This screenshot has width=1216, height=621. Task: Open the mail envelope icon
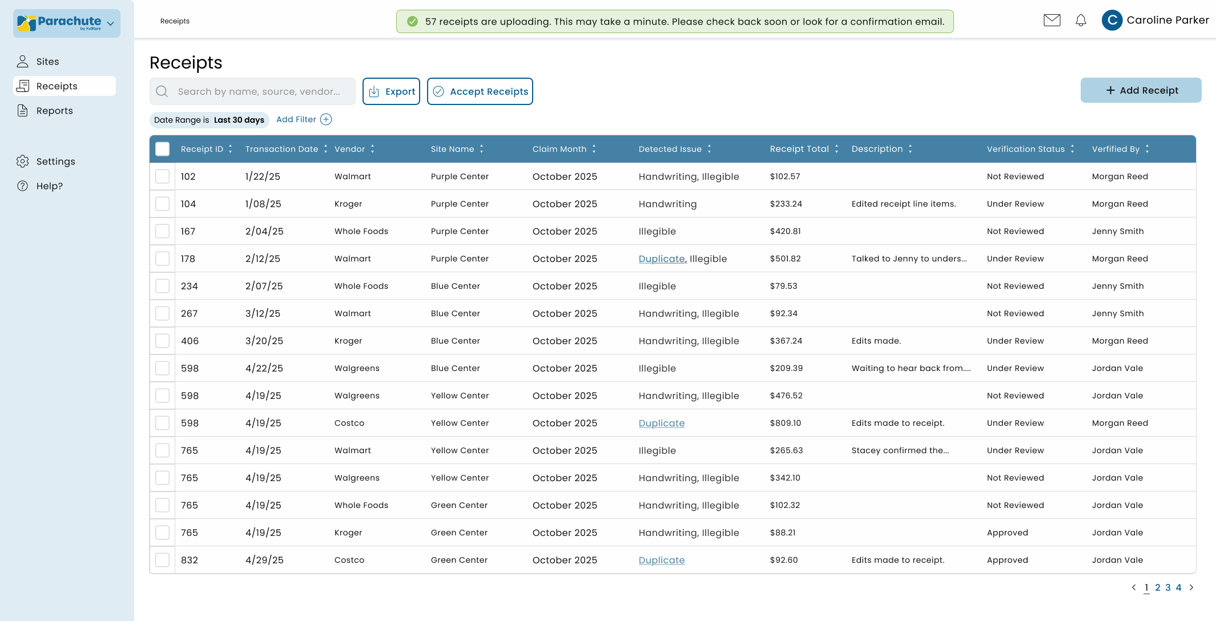coord(1052,21)
